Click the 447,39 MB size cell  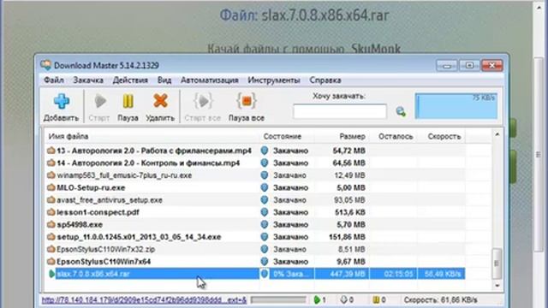(342, 274)
